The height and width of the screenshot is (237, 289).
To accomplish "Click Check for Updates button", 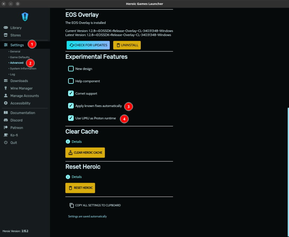I will (88, 45).
